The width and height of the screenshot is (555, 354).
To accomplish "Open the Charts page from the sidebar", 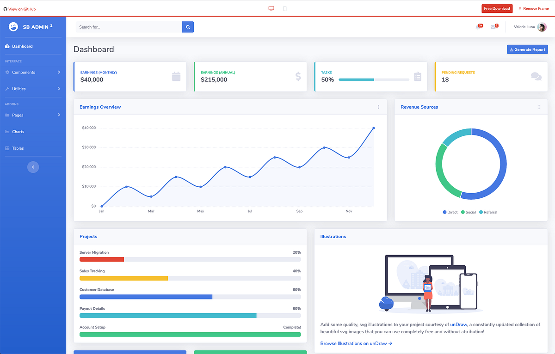I will [x=19, y=132].
